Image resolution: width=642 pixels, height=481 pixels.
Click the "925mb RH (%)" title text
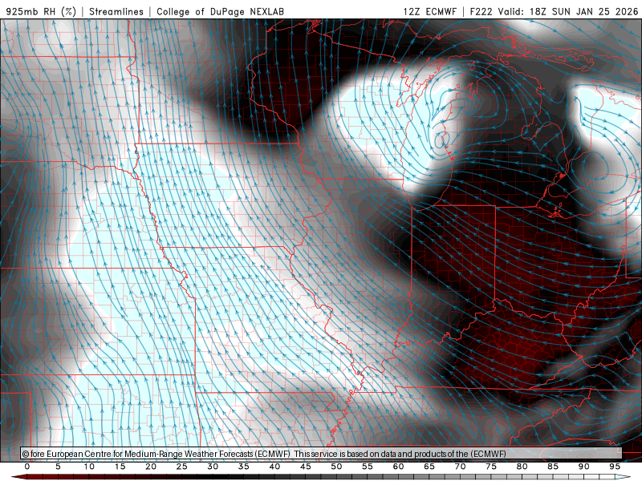click(x=42, y=11)
